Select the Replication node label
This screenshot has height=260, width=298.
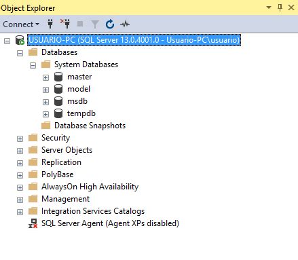[x=61, y=162]
